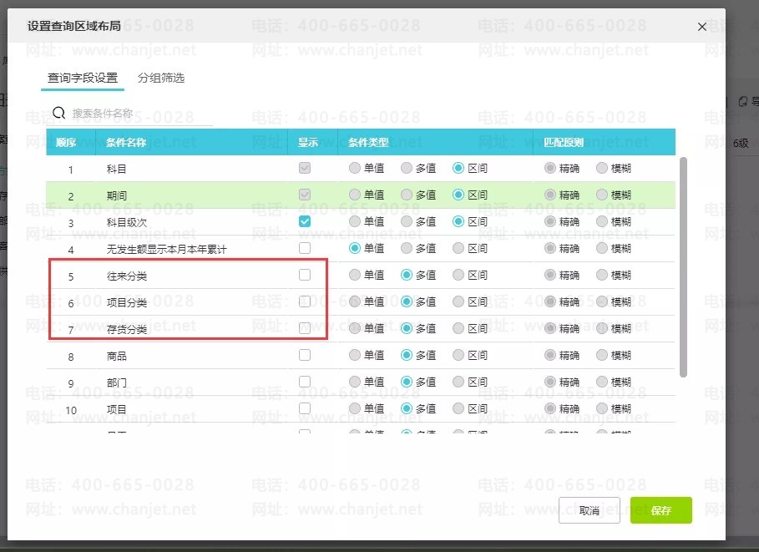The image size is (759, 552).
Task: Check the 往来分类 display checkbox
Action: pos(305,275)
